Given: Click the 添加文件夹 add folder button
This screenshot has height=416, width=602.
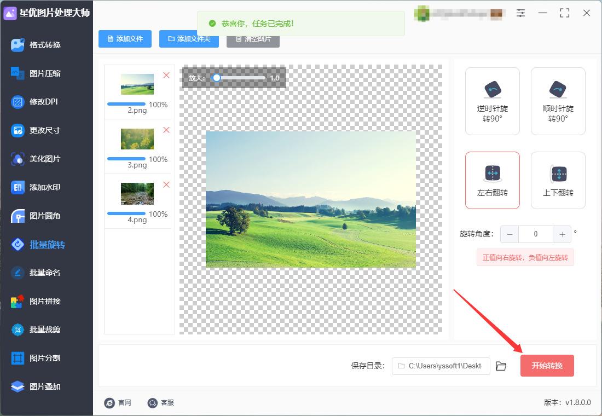Looking at the screenshot, I should (x=189, y=39).
